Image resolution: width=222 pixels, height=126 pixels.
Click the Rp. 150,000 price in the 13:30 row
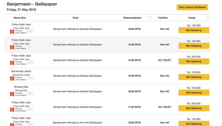coord(194,41)
